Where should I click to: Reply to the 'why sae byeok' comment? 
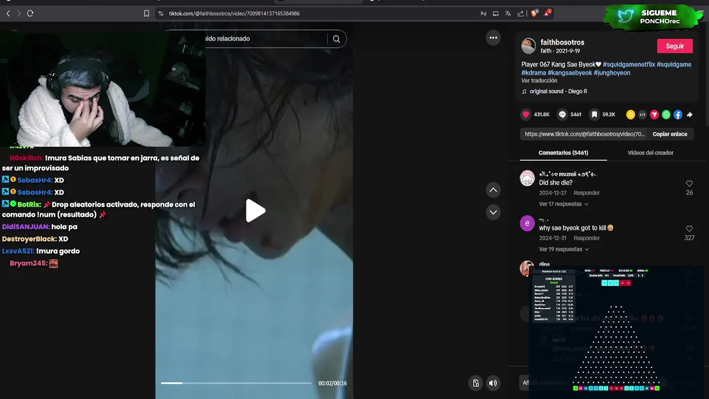click(587, 238)
